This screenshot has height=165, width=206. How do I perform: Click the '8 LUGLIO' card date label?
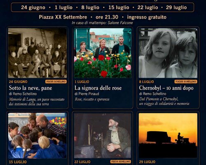coord(146,82)
